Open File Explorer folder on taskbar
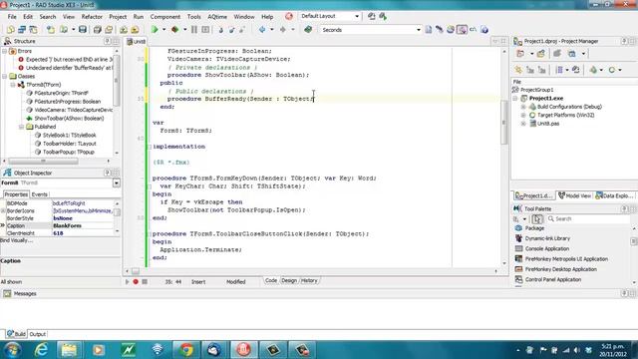Image resolution: width=638 pixels, height=359 pixels. [x=69, y=350]
